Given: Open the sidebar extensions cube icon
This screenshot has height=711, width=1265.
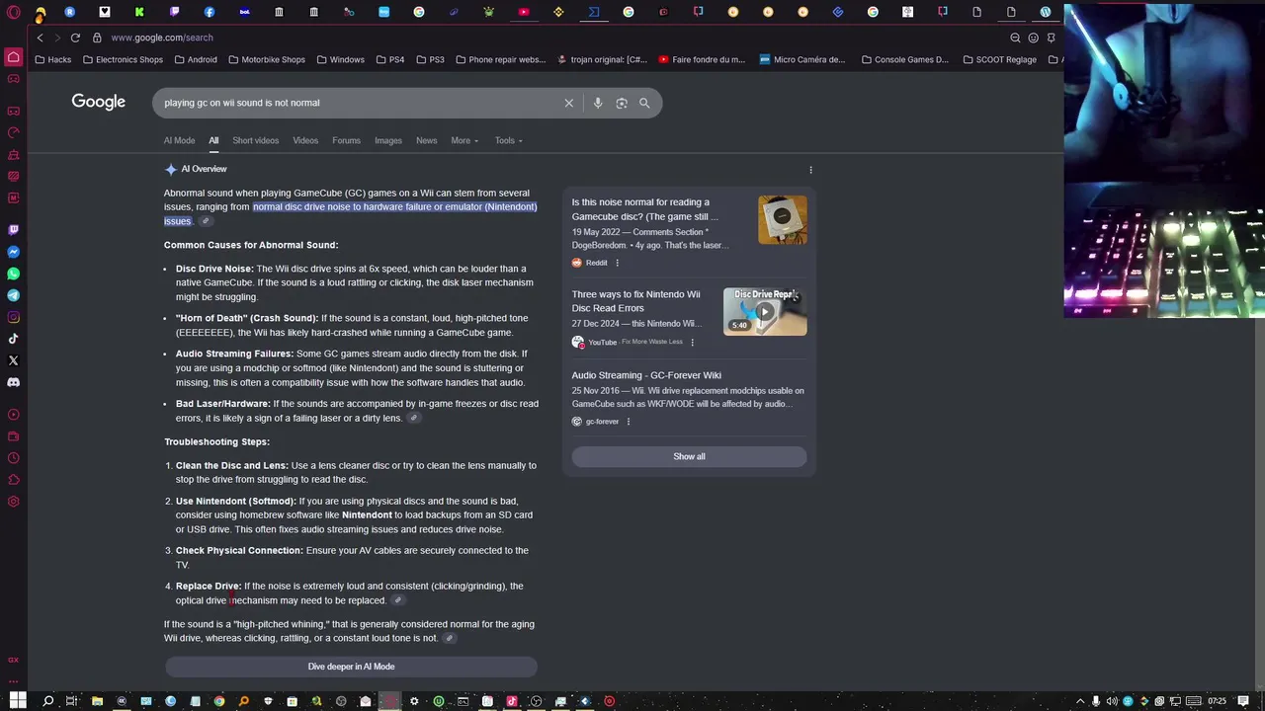Looking at the screenshot, I should click(14, 480).
